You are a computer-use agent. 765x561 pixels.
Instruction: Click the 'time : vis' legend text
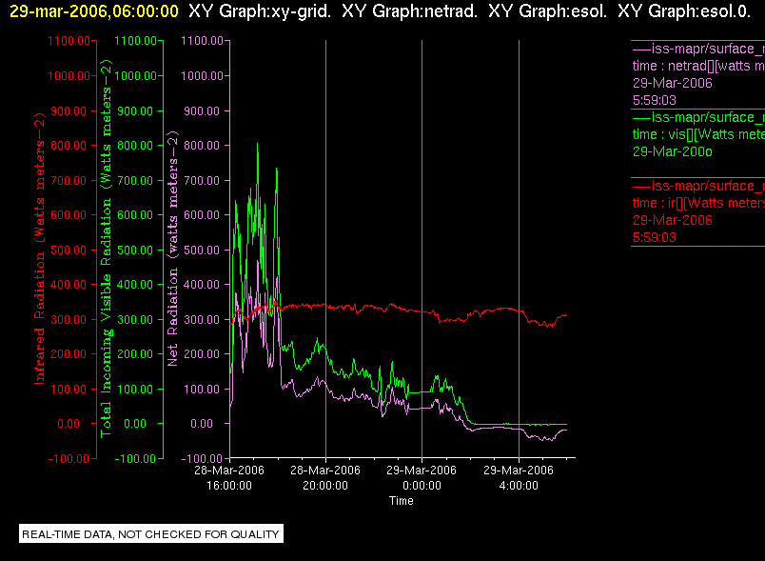coord(698,134)
